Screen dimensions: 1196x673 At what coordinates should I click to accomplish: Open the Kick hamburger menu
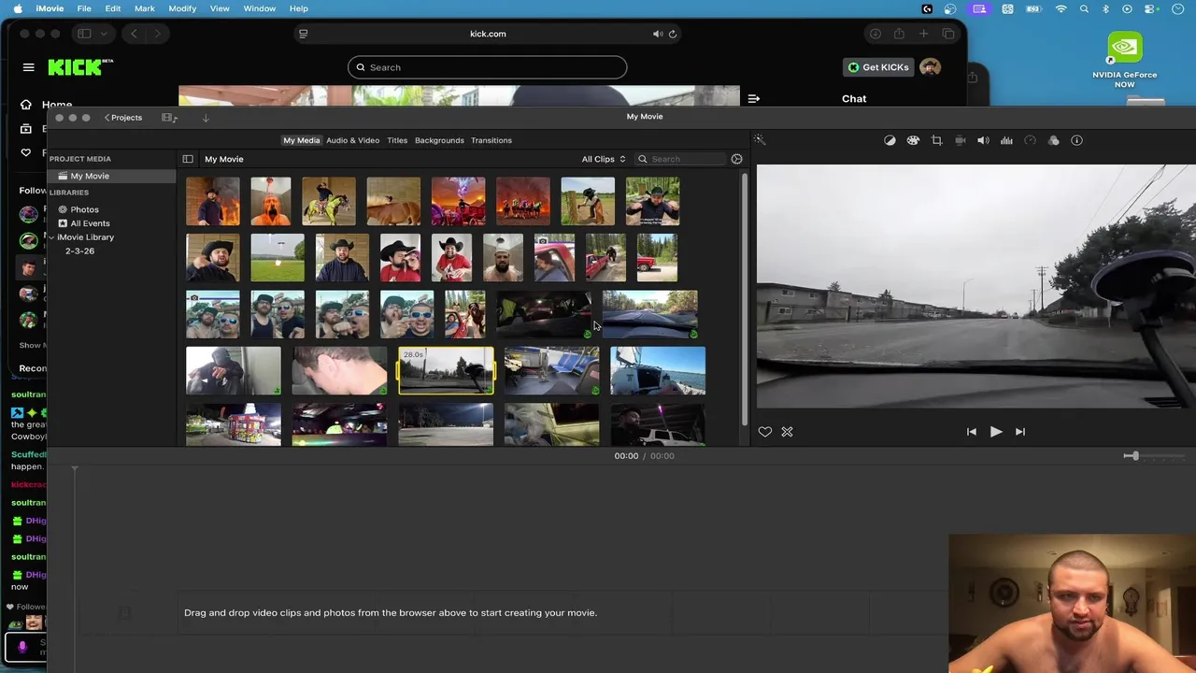click(x=28, y=67)
